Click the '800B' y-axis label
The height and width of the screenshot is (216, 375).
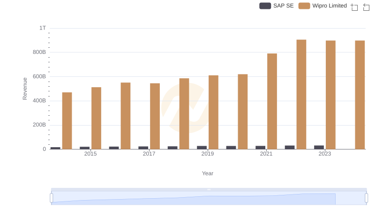pyautogui.click(x=39, y=52)
